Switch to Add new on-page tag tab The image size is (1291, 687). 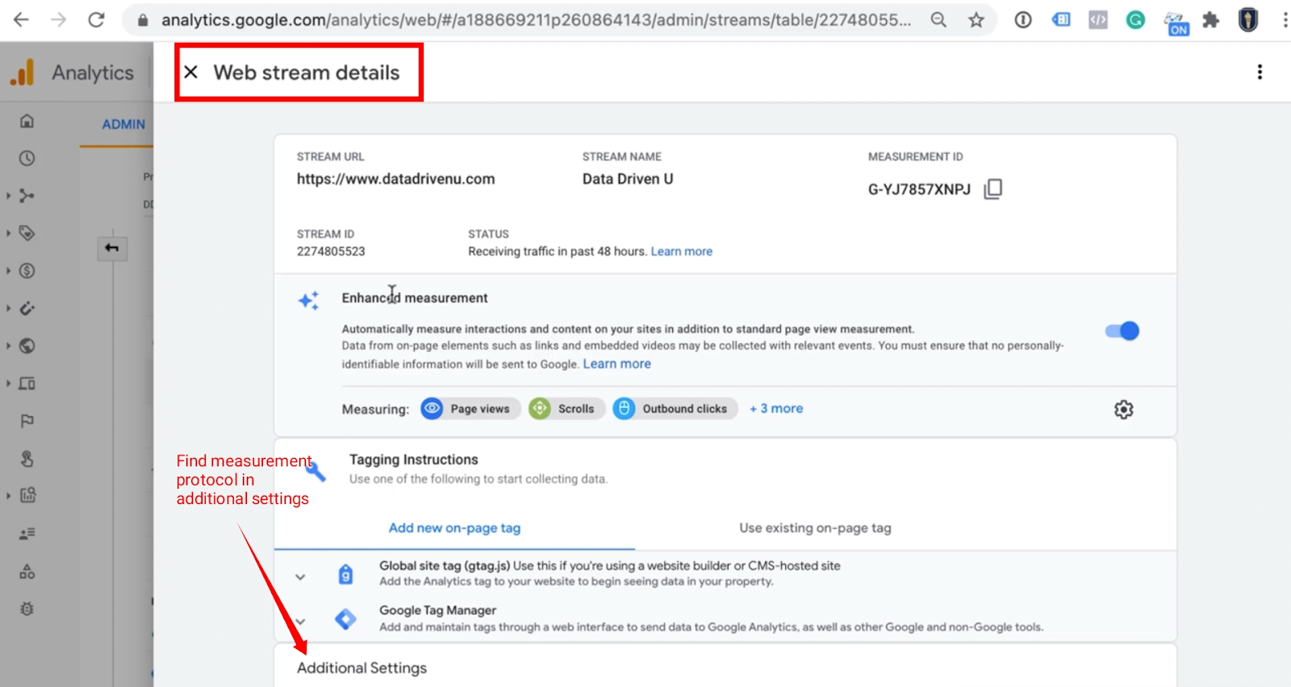(x=454, y=528)
